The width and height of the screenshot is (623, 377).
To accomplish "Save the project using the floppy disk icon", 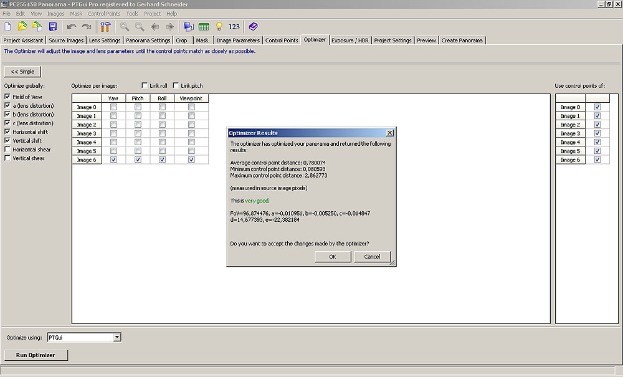I will [52, 27].
